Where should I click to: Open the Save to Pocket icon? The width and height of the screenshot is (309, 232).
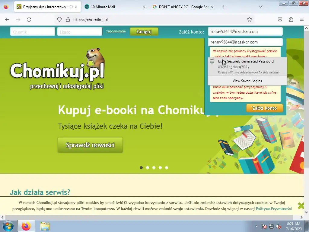(x=280, y=20)
